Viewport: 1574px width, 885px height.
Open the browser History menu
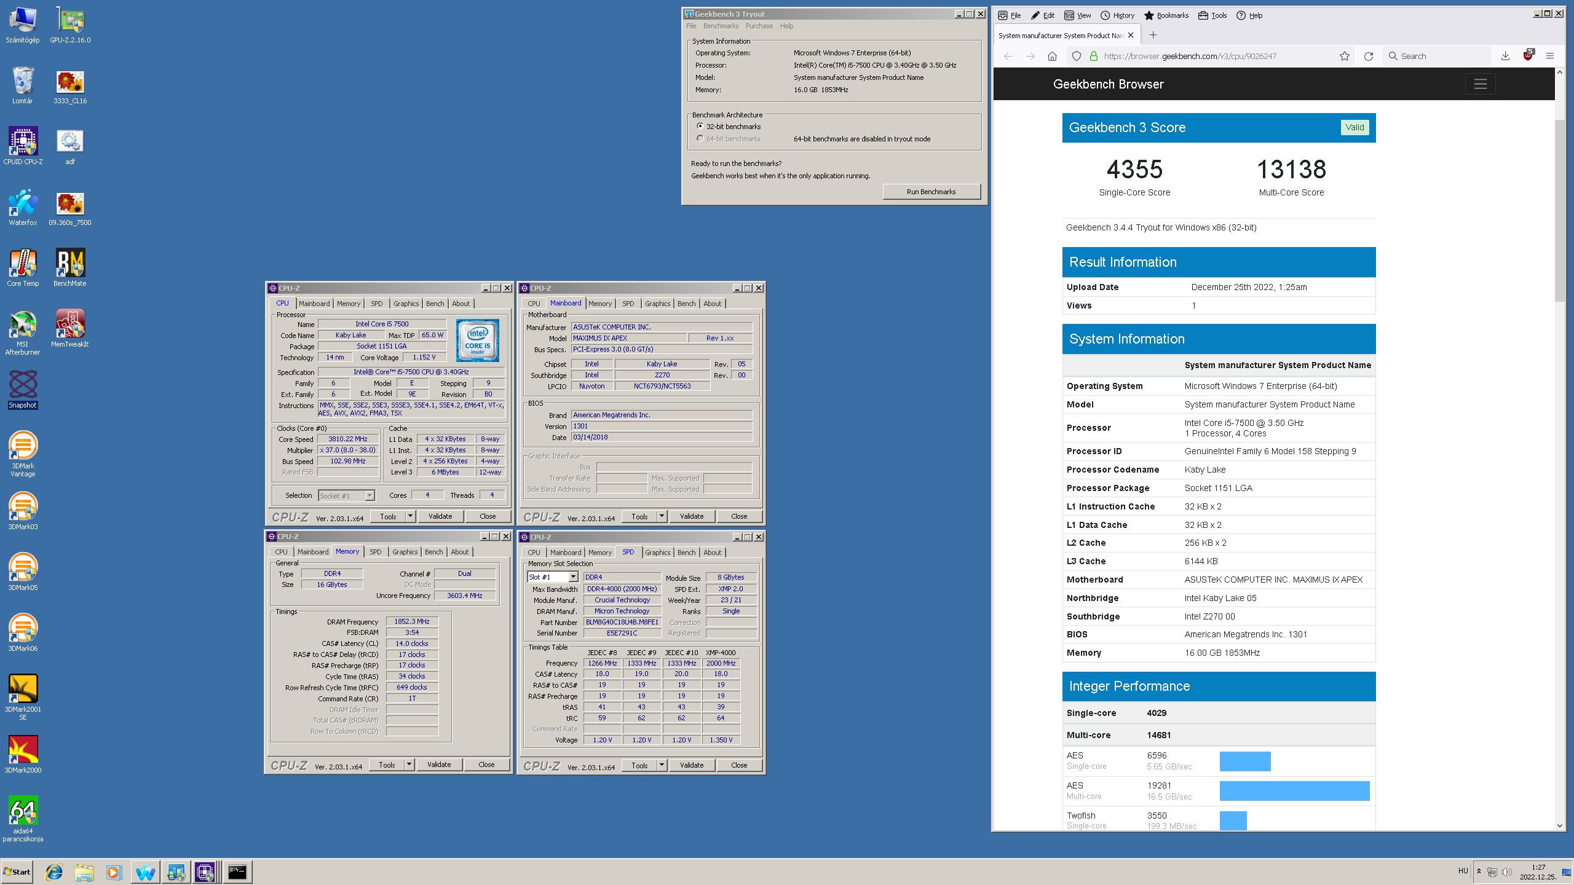coord(1117,15)
